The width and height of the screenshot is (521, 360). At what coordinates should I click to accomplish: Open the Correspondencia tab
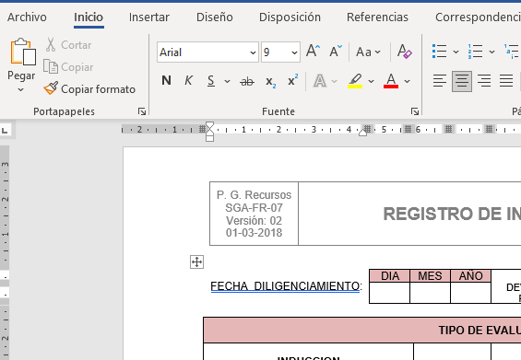(x=478, y=17)
